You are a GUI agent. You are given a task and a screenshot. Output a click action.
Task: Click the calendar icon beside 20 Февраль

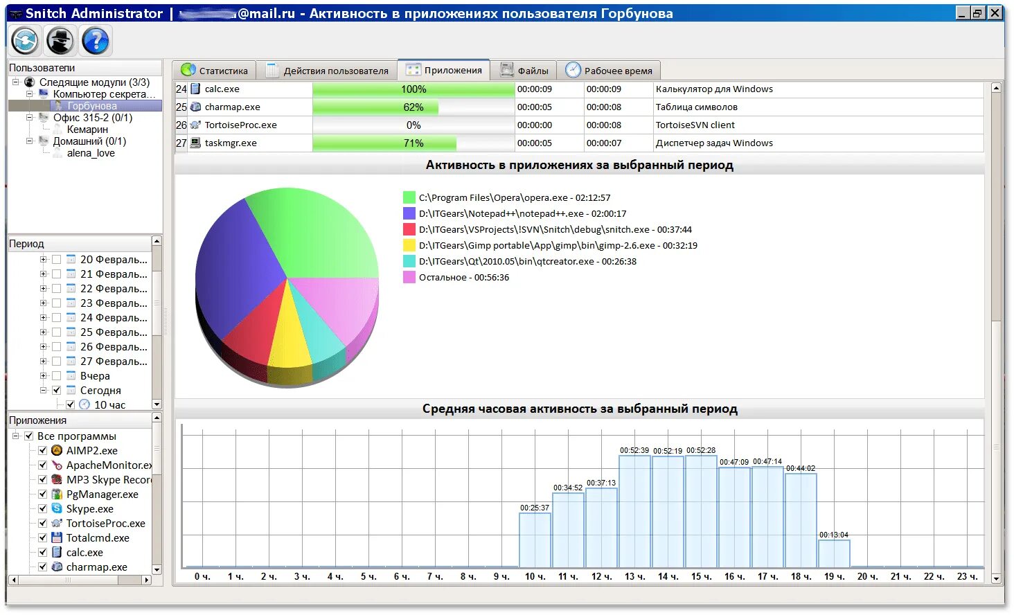click(x=71, y=259)
